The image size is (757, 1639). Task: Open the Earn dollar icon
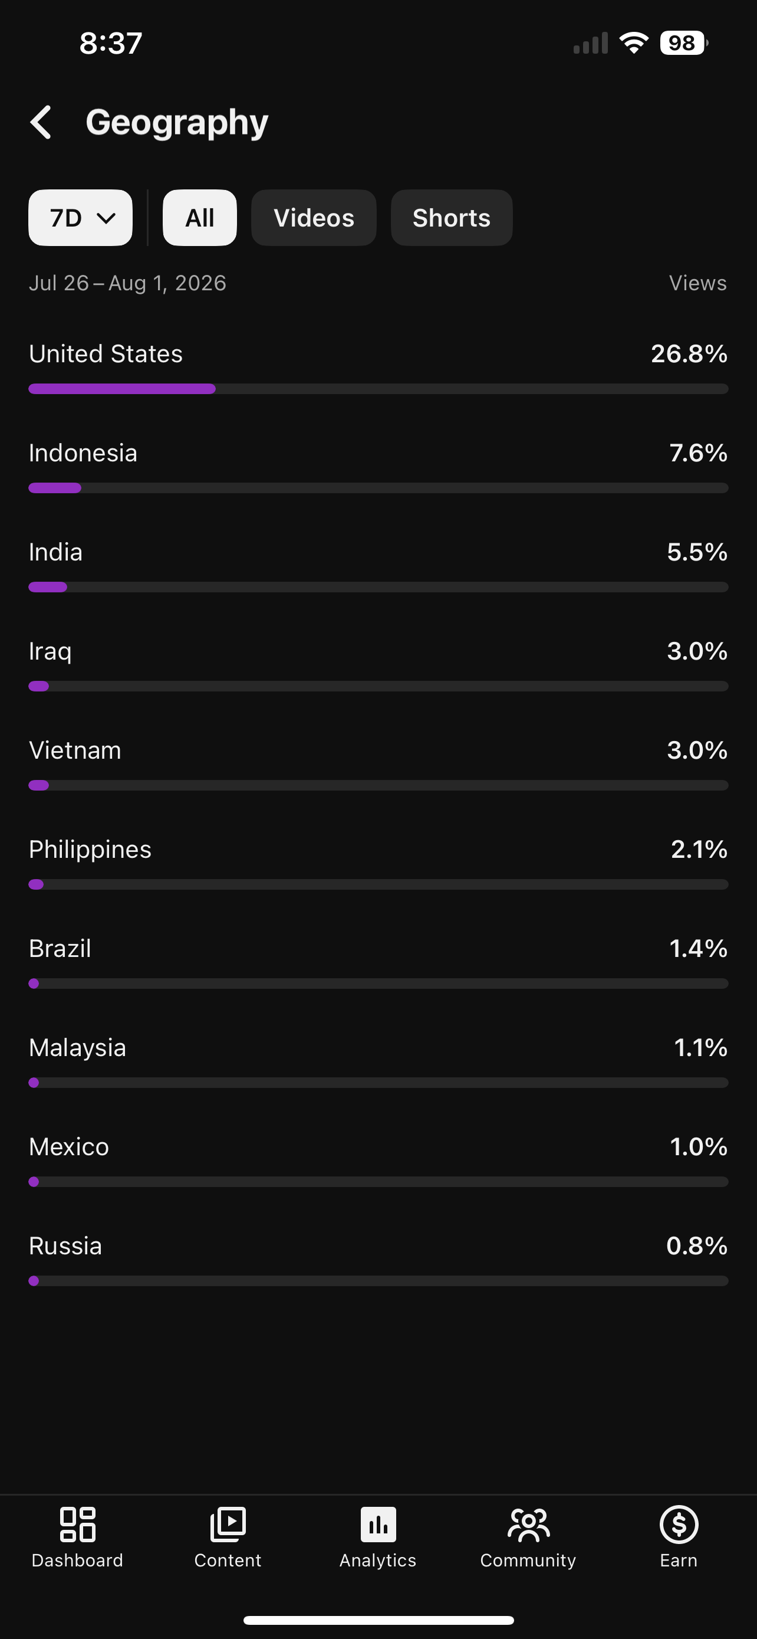point(679,1525)
